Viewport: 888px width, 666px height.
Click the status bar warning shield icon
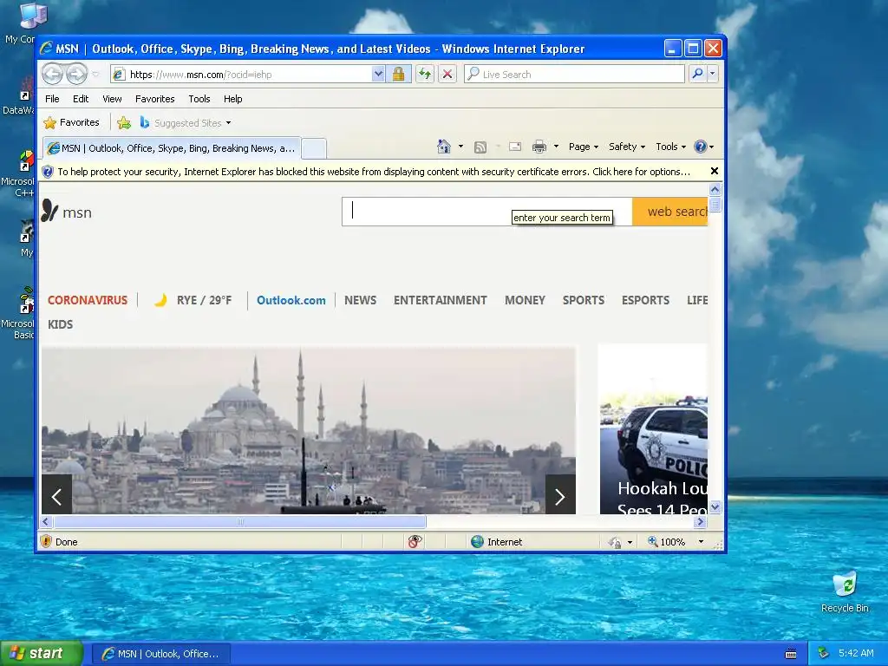(47, 541)
